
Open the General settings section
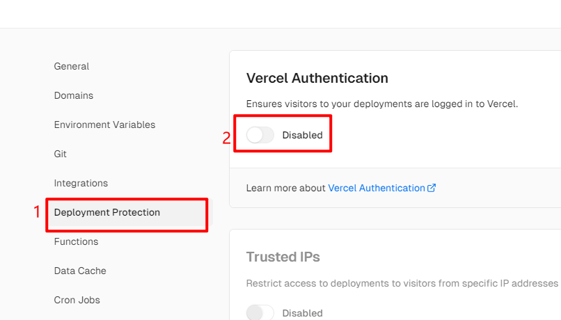click(72, 67)
